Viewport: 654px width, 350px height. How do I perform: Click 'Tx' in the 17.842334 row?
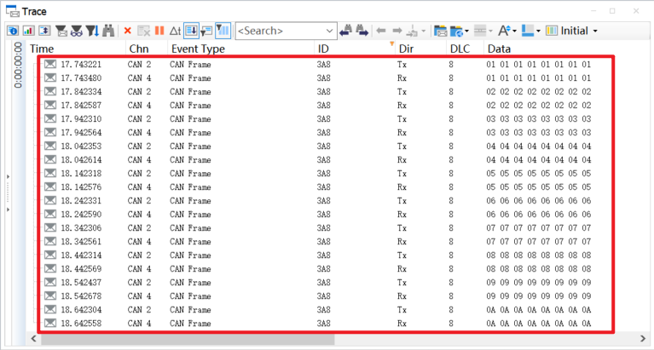(x=402, y=92)
